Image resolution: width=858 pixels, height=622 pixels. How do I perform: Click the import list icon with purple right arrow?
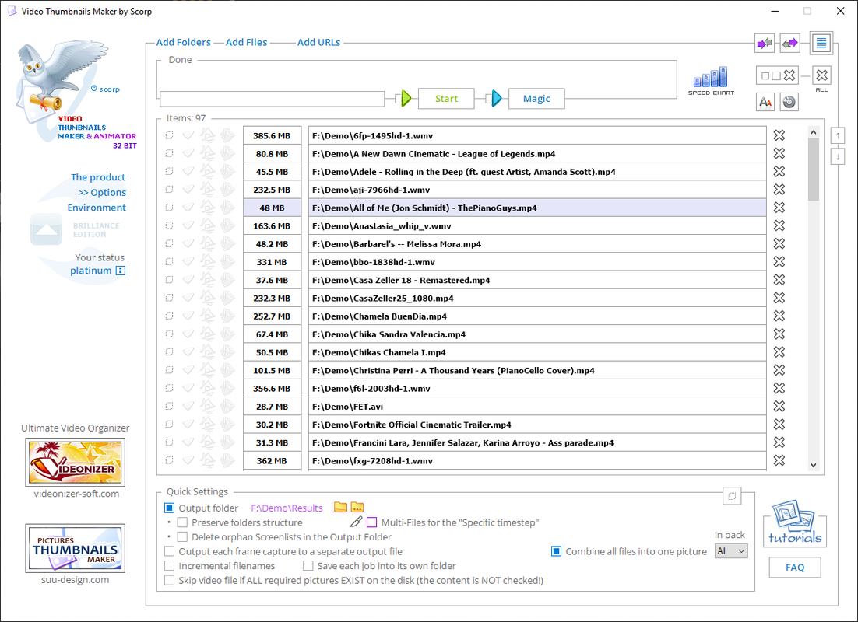[765, 44]
